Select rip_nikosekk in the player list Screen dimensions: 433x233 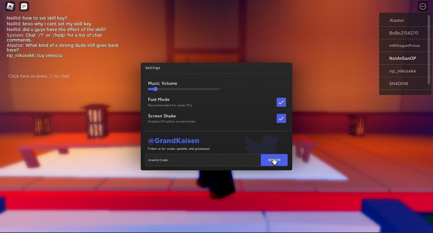[403, 71]
